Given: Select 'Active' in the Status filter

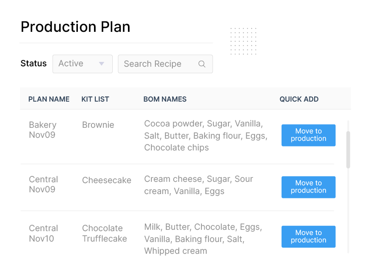Looking at the screenshot, I should pos(70,64).
